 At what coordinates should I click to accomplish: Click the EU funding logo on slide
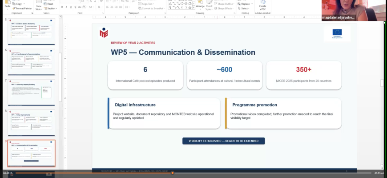337,33
